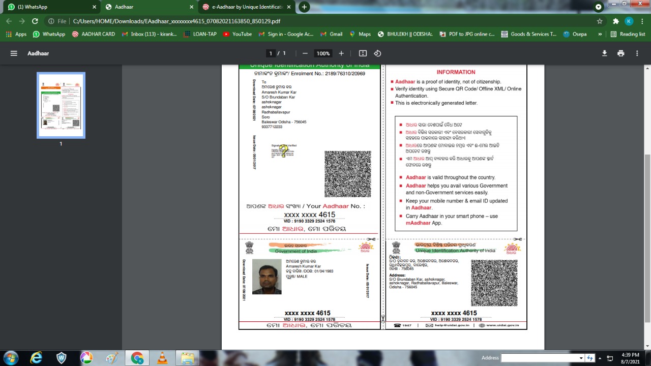Viewport: 651px width, 366px height.
Task: Open the Chrome profile K avatar
Action: pyautogui.click(x=629, y=21)
